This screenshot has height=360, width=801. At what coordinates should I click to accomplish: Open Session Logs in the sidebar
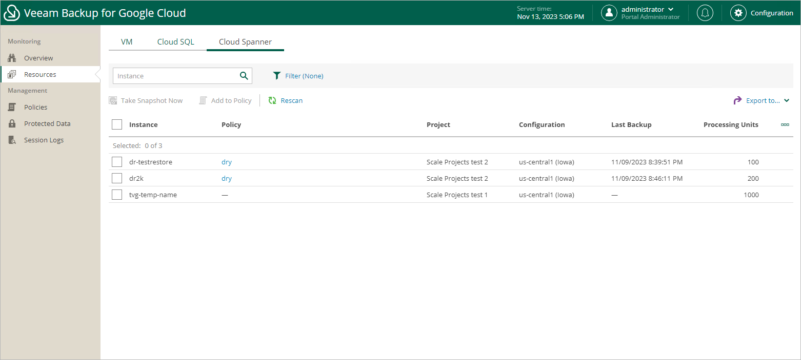point(44,140)
